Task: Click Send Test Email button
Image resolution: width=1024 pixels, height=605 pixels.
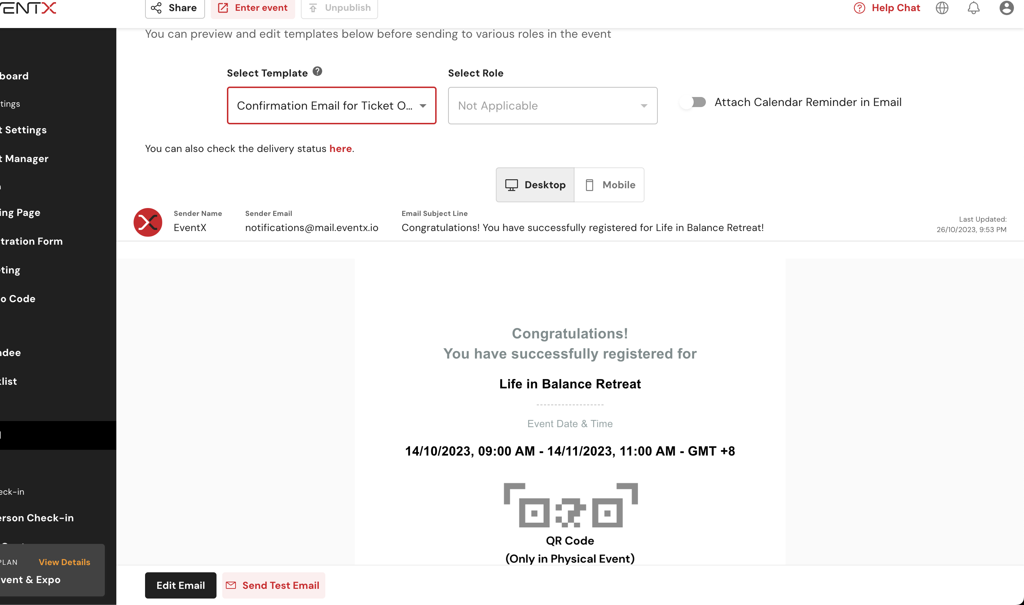Action: point(274,585)
